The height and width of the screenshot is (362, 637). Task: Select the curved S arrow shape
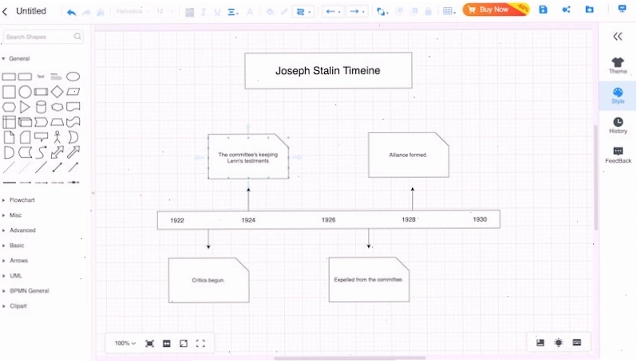tap(41, 152)
